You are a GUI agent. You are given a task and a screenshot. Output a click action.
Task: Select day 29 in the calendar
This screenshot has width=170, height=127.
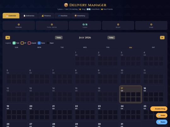tap(85, 124)
